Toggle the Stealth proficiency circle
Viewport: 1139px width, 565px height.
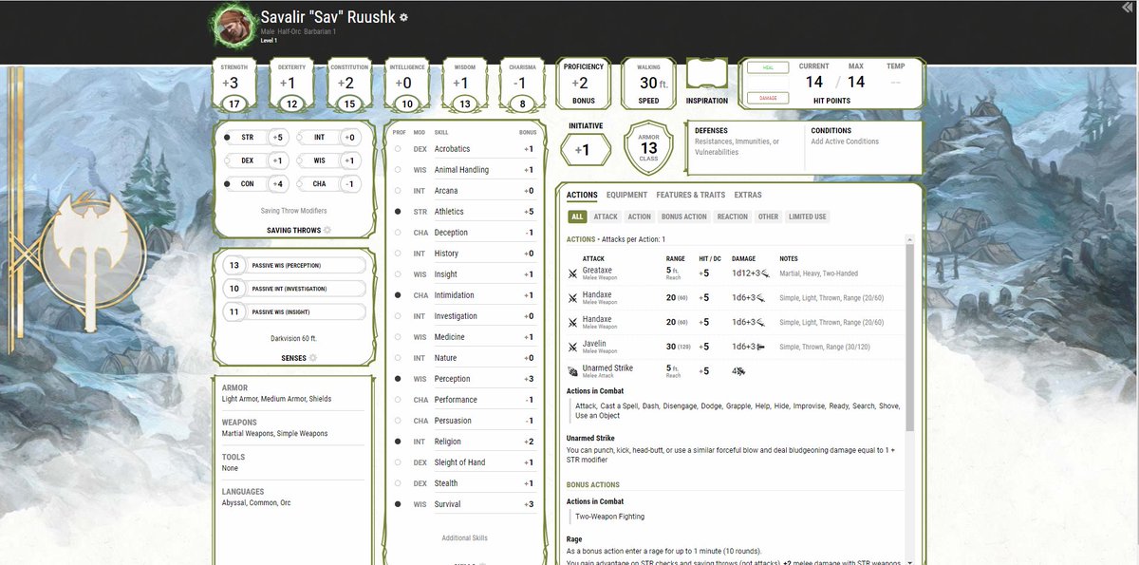tap(398, 483)
